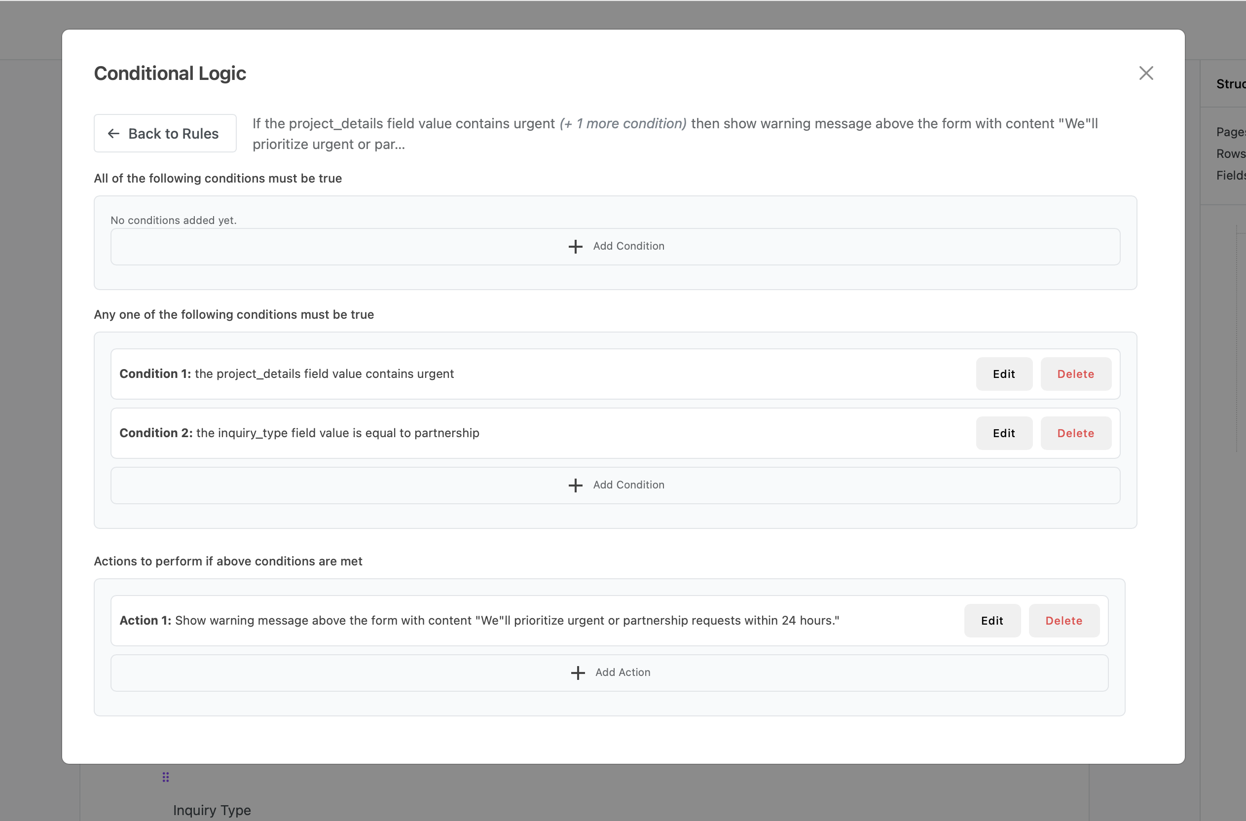Viewport: 1246px width, 821px height.
Task: Edit Condition 2 about inquiry_type partnership
Action: (x=1004, y=433)
